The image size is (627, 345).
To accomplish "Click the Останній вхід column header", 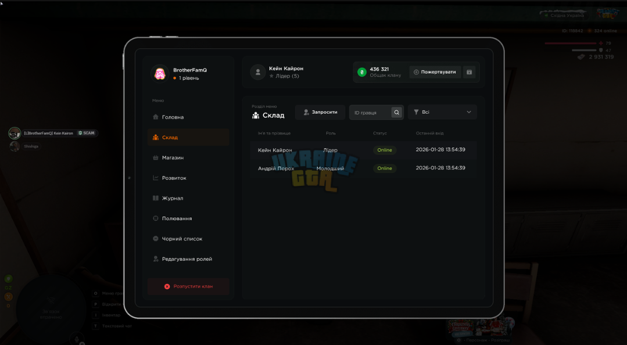I will 429,133.
